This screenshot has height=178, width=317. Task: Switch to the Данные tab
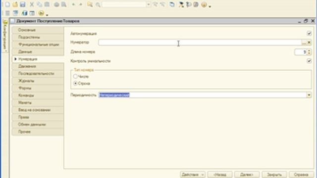(x=38, y=51)
